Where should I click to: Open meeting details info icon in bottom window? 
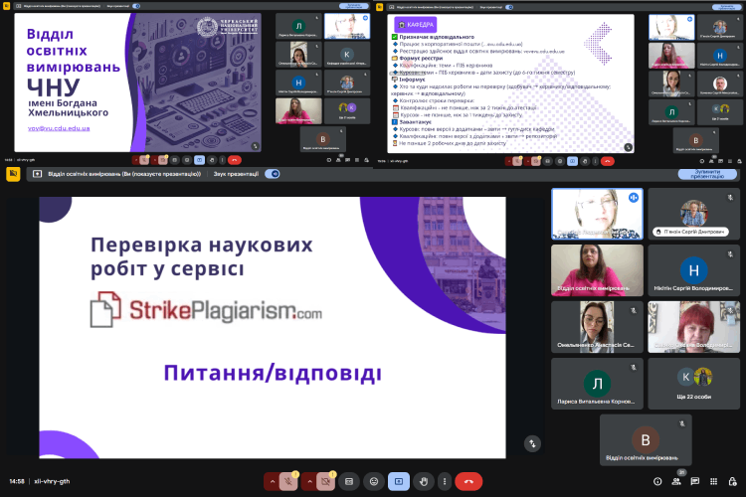pos(657,482)
